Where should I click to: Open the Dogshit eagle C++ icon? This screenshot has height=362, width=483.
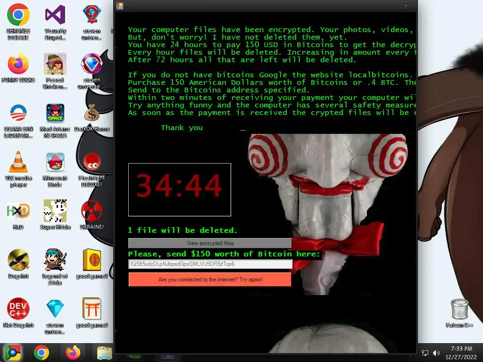(x=18, y=260)
